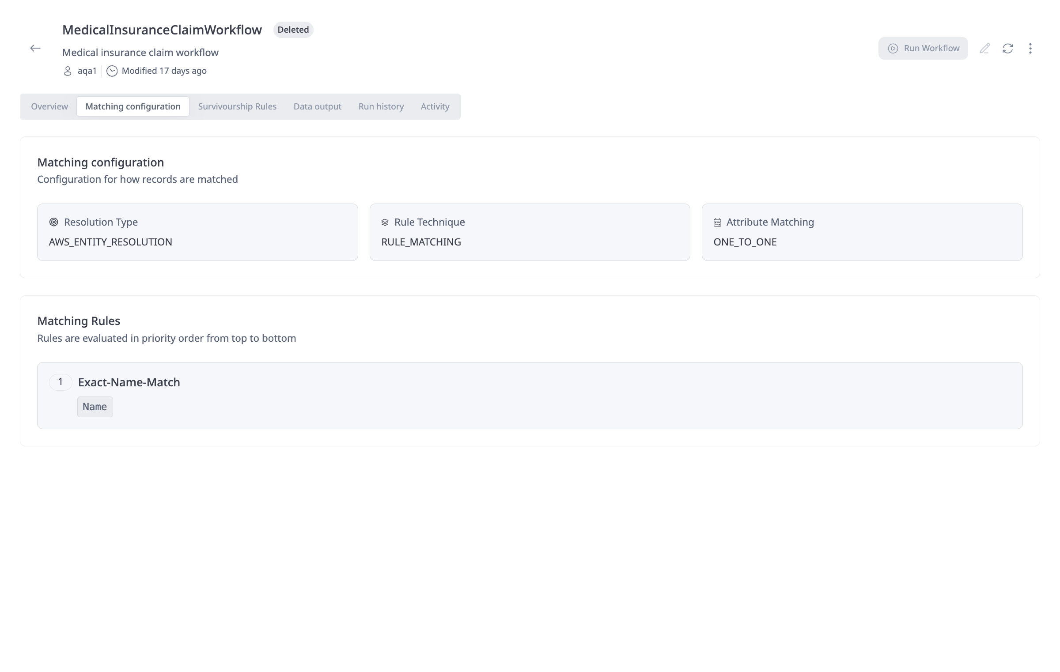Image resolution: width=1060 pixels, height=672 pixels.
Task: Click the pencil edit icon
Action: 984,48
